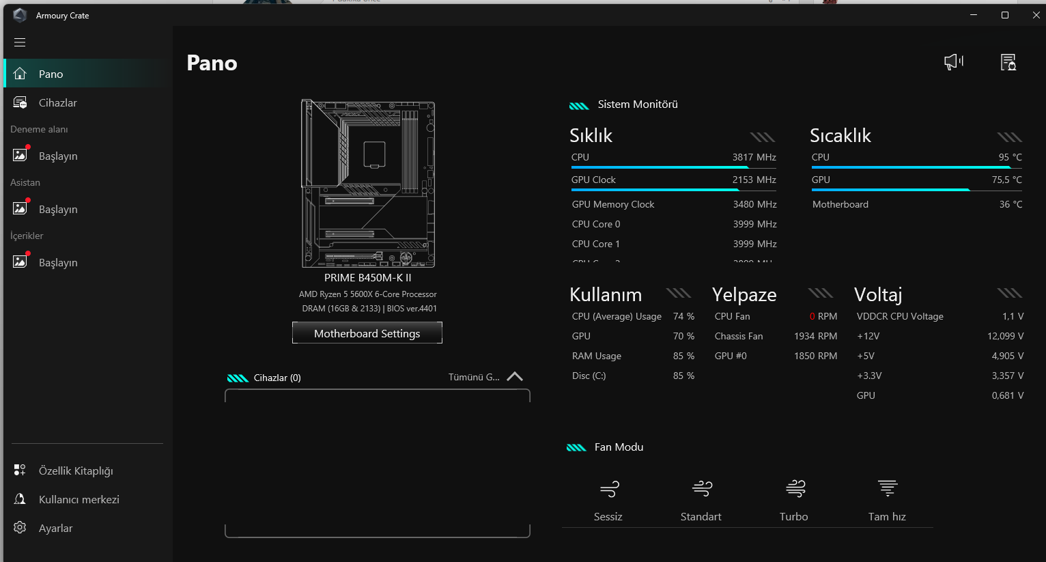Click Başlayın icon under Deneme alanı
The height and width of the screenshot is (562, 1046).
20,156
